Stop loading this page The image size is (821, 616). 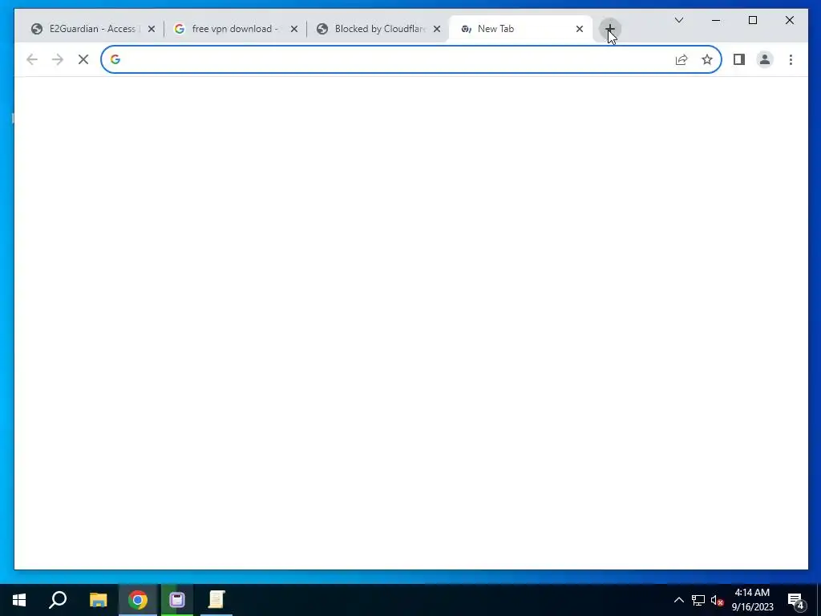pyautogui.click(x=83, y=59)
